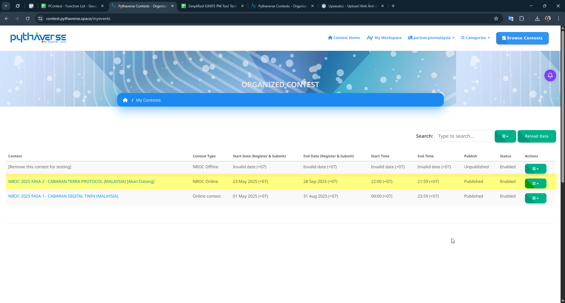The width and height of the screenshot is (565, 303).
Task: Sort by End Date (Register & Submit) header
Action: click(x=329, y=156)
